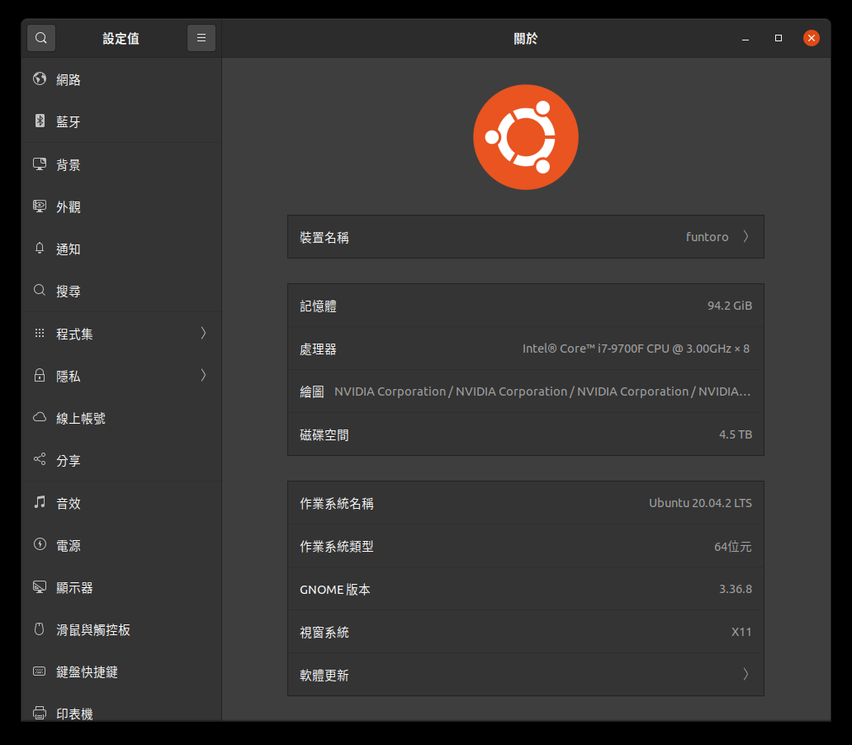Open the settings search button

41,38
